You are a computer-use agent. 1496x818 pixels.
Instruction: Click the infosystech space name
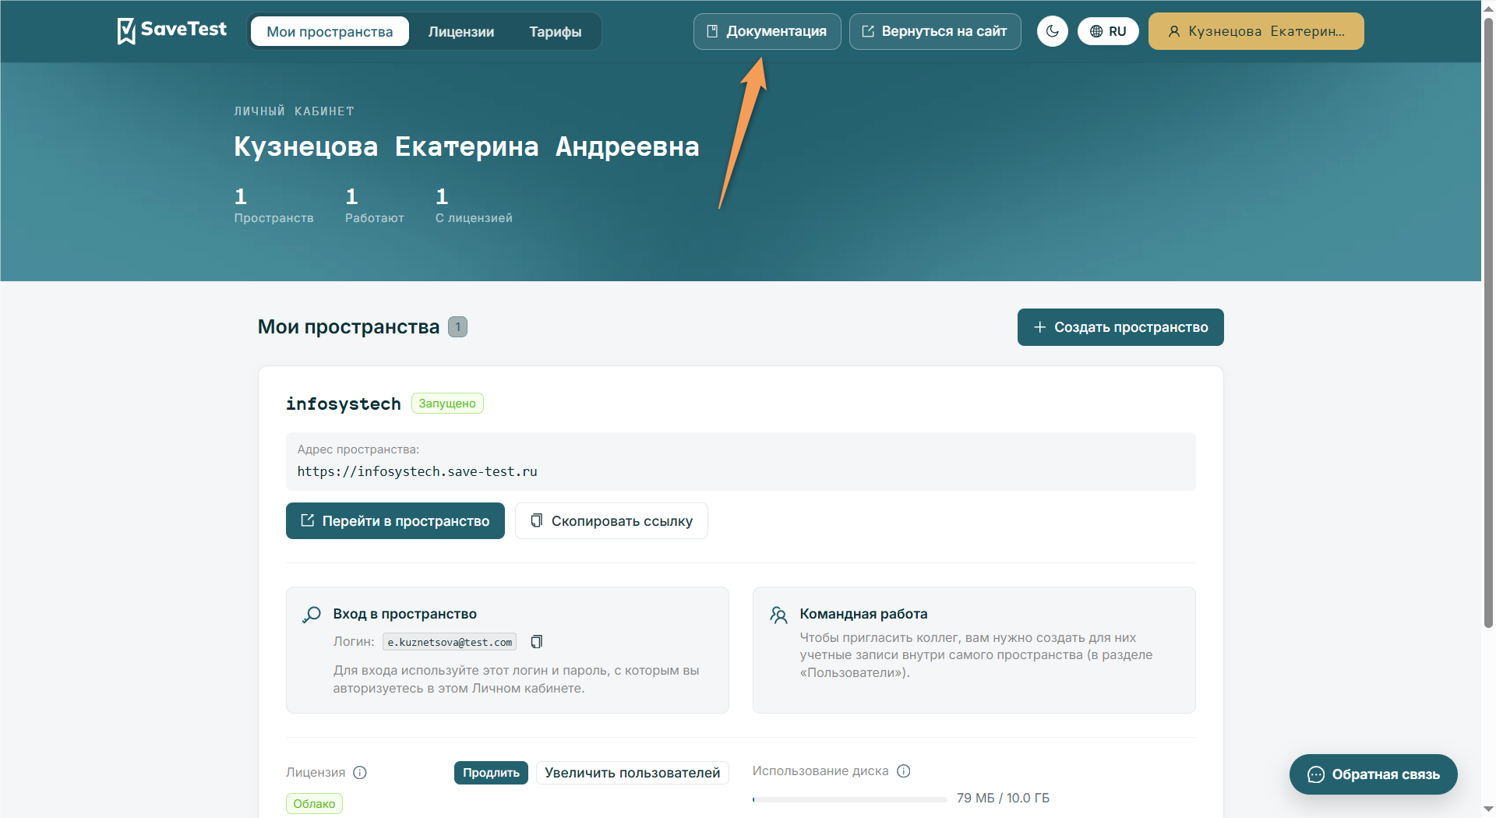click(343, 404)
